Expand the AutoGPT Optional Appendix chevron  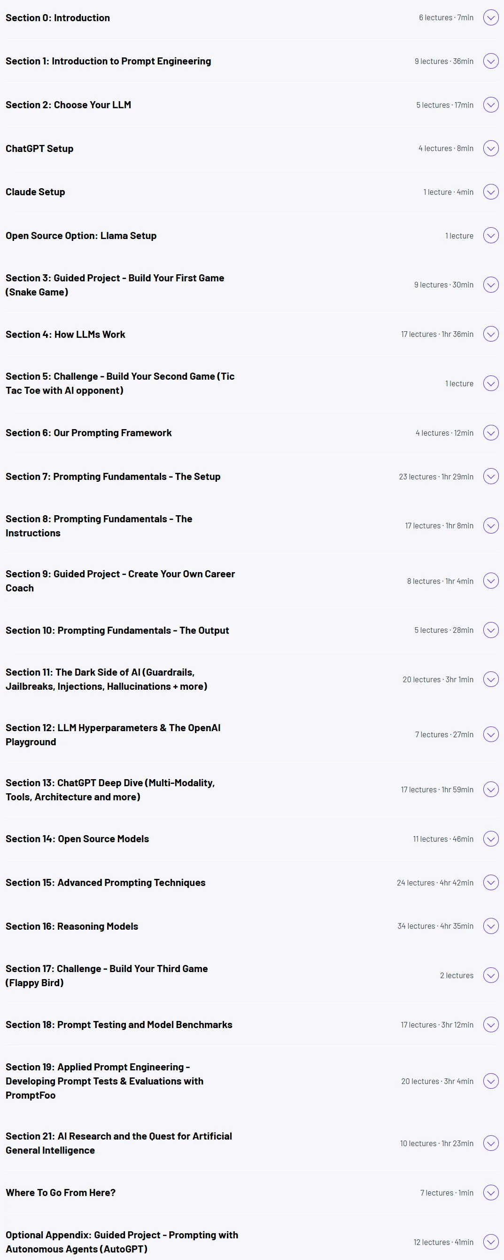coord(491,1242)
